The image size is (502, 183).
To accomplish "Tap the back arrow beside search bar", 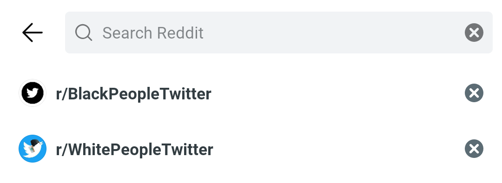I will pos(33,33).
